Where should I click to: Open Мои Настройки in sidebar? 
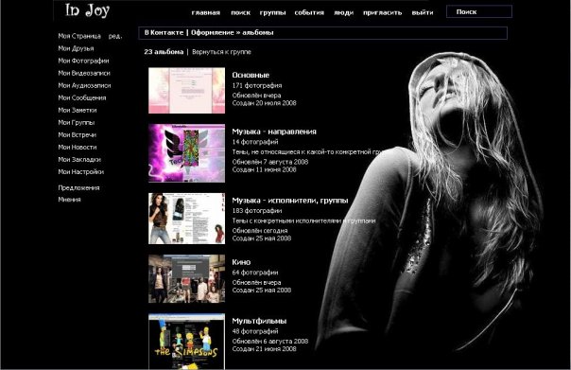pos(81,171)
